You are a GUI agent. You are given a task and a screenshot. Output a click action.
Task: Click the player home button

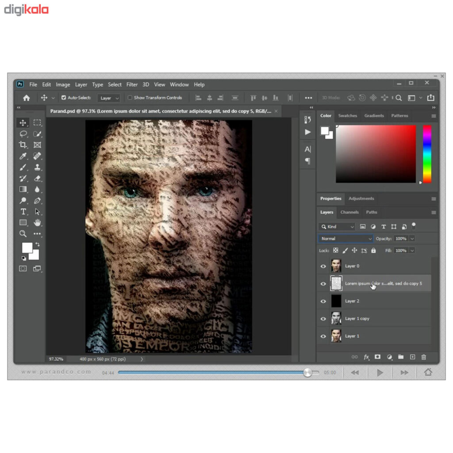[x=428, y=372]
